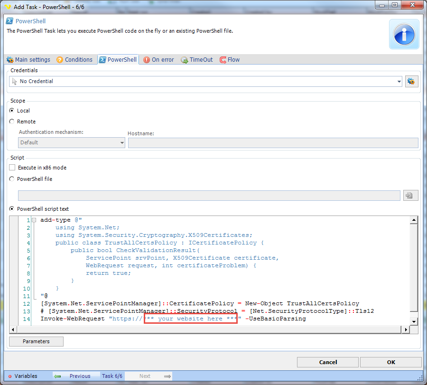This screenshot has height=385, width=427.
Task: Go to the TimeOut tab
Action: click(197, 60)
